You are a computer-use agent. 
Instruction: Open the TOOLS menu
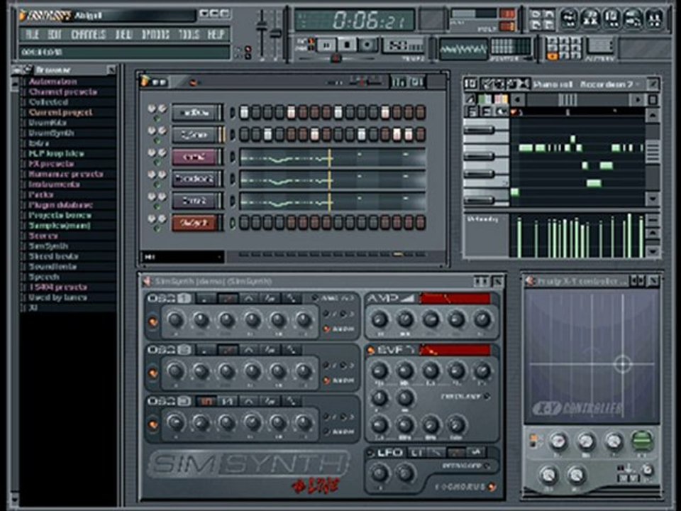click(189, 34)
